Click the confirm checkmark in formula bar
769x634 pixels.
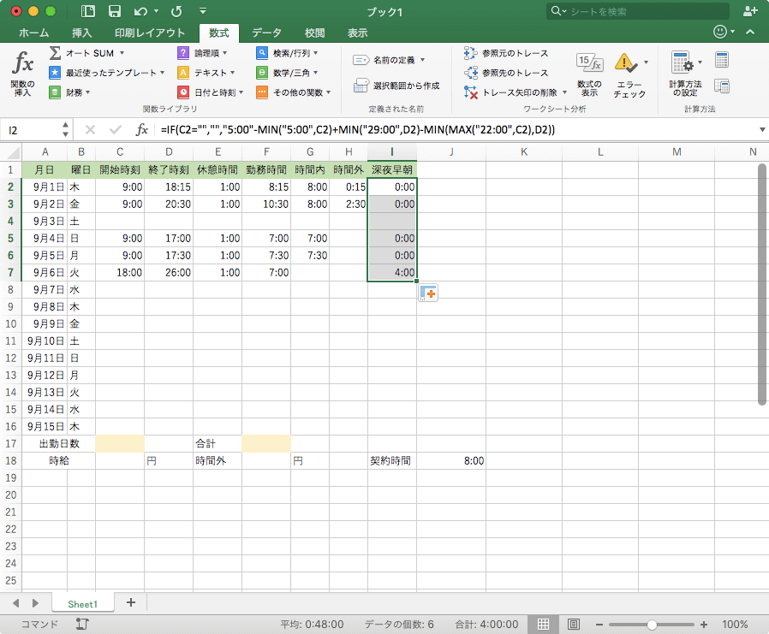coord(116,130)
